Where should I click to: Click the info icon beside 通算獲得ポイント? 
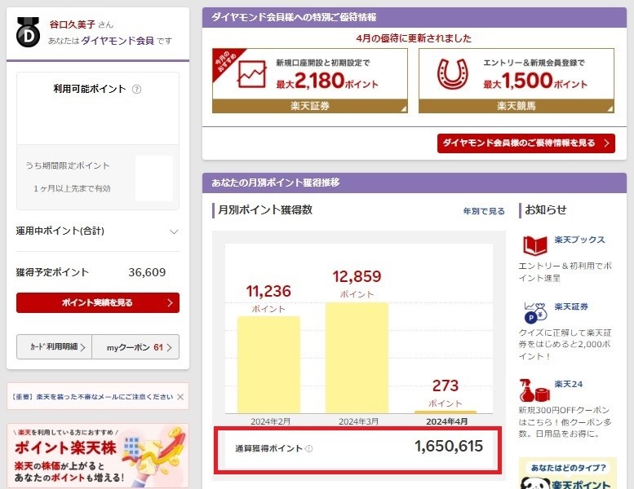309,448
